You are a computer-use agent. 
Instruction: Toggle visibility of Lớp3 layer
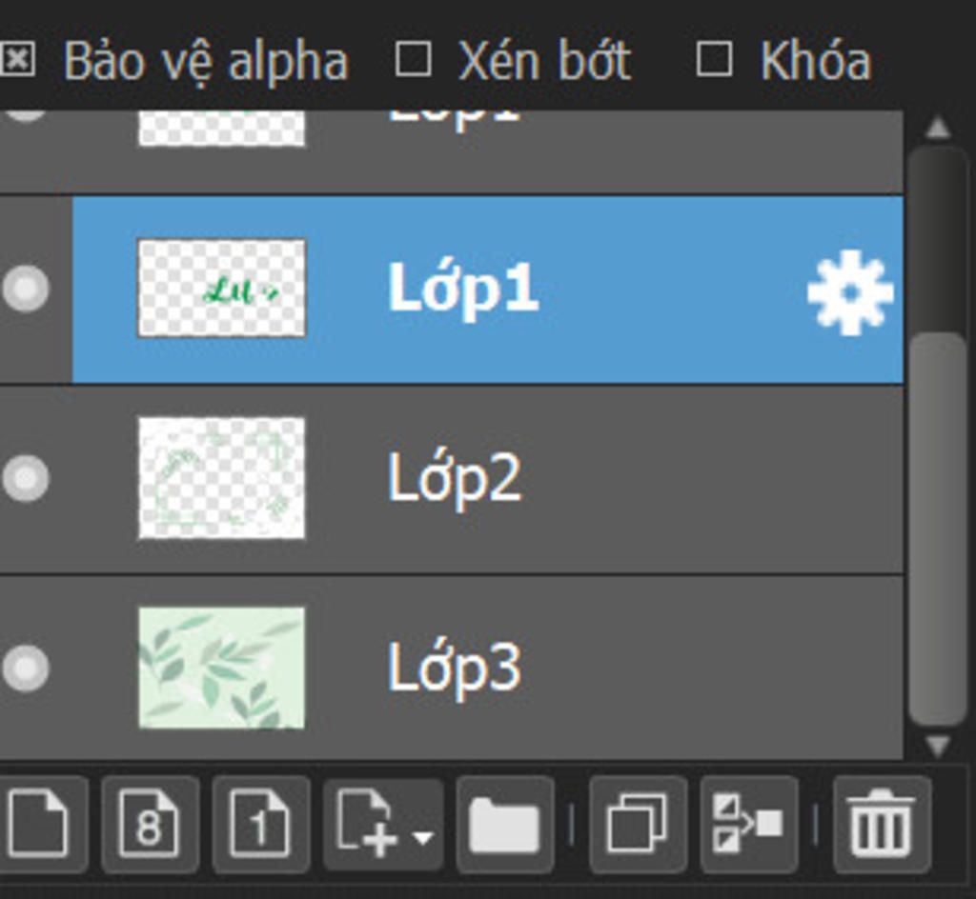[26, 669]
